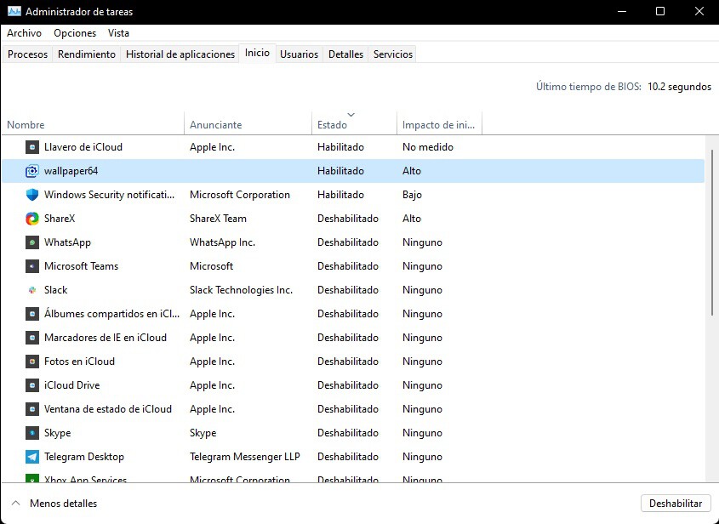Collapse details via the Menos detalles chevron
The height and width of the screenshot is (524, 719).
(x=14, y=503)
